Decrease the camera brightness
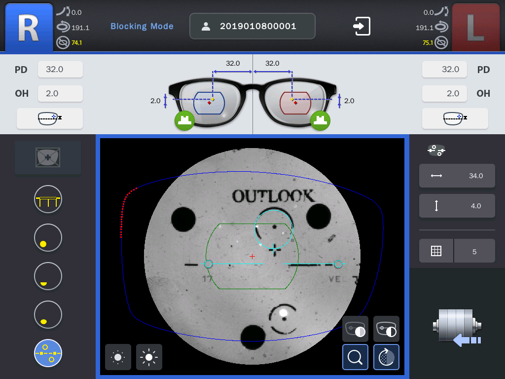The image size is (505, 379). 118,357
